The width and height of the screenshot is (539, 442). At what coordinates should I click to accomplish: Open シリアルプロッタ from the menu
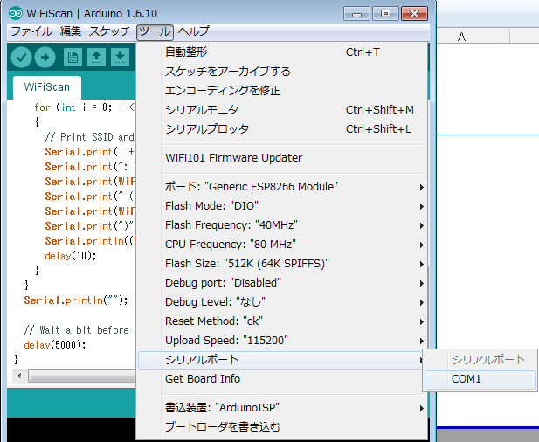point(282,129)
